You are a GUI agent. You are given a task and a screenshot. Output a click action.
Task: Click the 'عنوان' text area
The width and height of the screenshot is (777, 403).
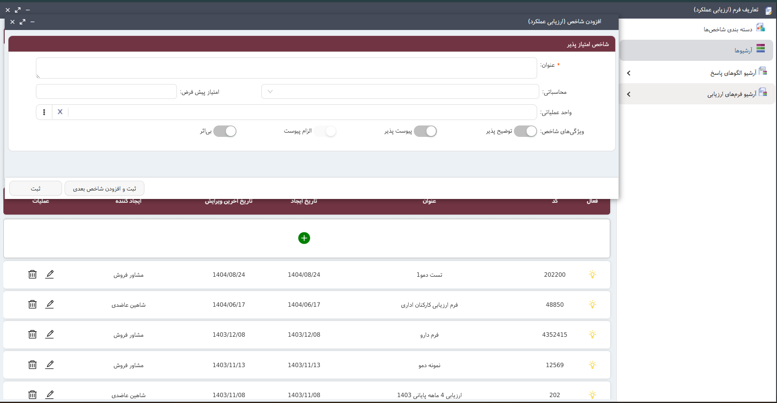286,68
